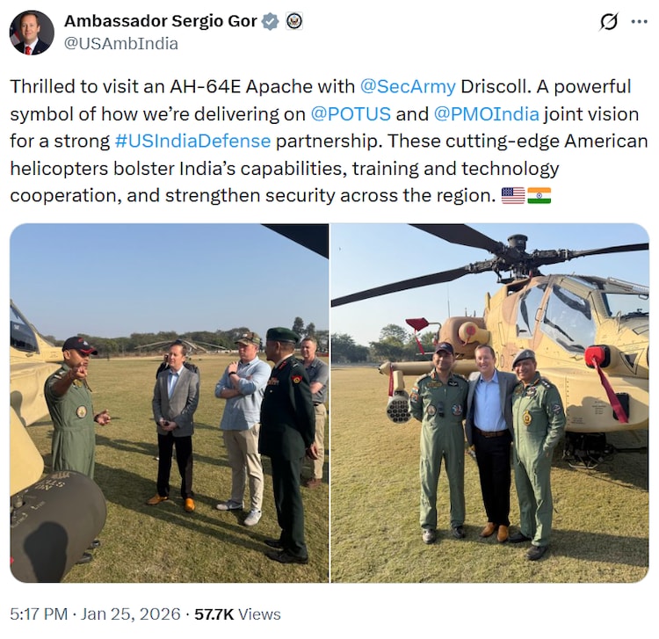Open the #USIndiaDefense hashtag
Screen dimensions: 659x639
tap(192, 141)
